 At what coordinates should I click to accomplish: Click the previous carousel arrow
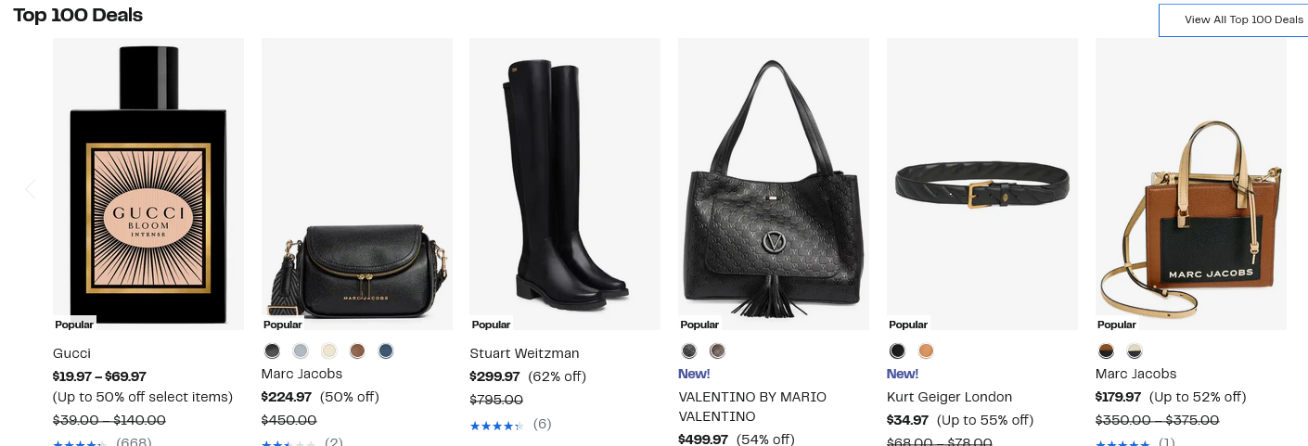click(x=30, y=189)
